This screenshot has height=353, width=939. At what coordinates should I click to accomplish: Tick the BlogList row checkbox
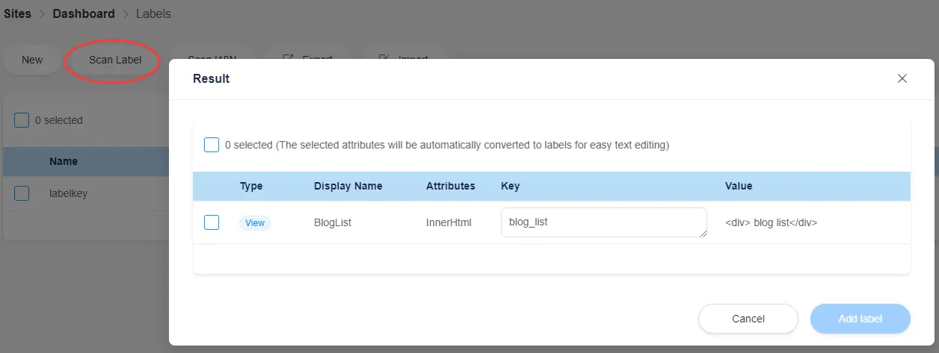click(212, 222)
